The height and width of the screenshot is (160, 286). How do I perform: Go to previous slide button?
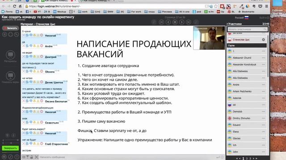[x=168, y=22]
